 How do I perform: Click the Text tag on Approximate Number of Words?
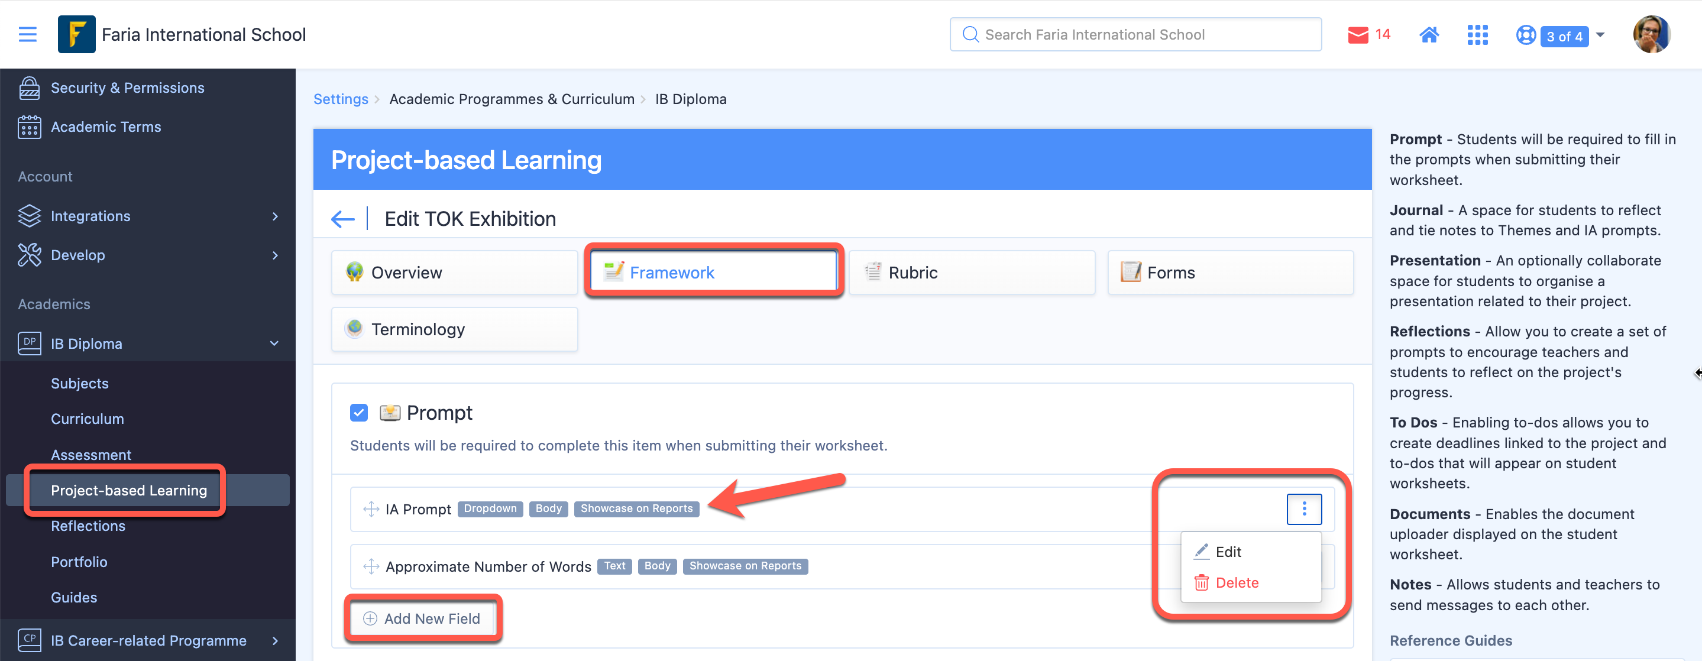click(614, 566)
